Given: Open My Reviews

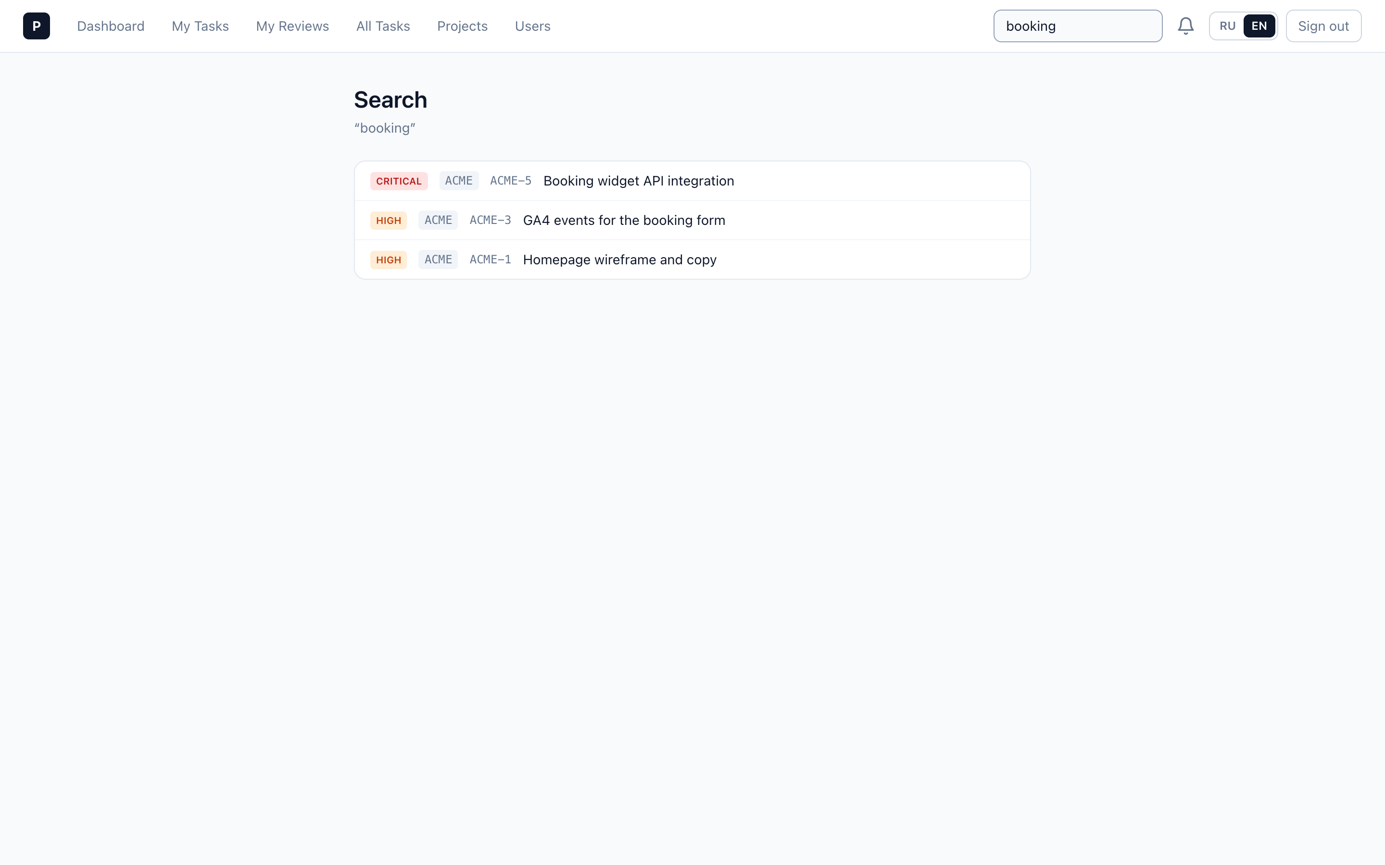Looking at the screenshot, I should (x=292, y=26).
